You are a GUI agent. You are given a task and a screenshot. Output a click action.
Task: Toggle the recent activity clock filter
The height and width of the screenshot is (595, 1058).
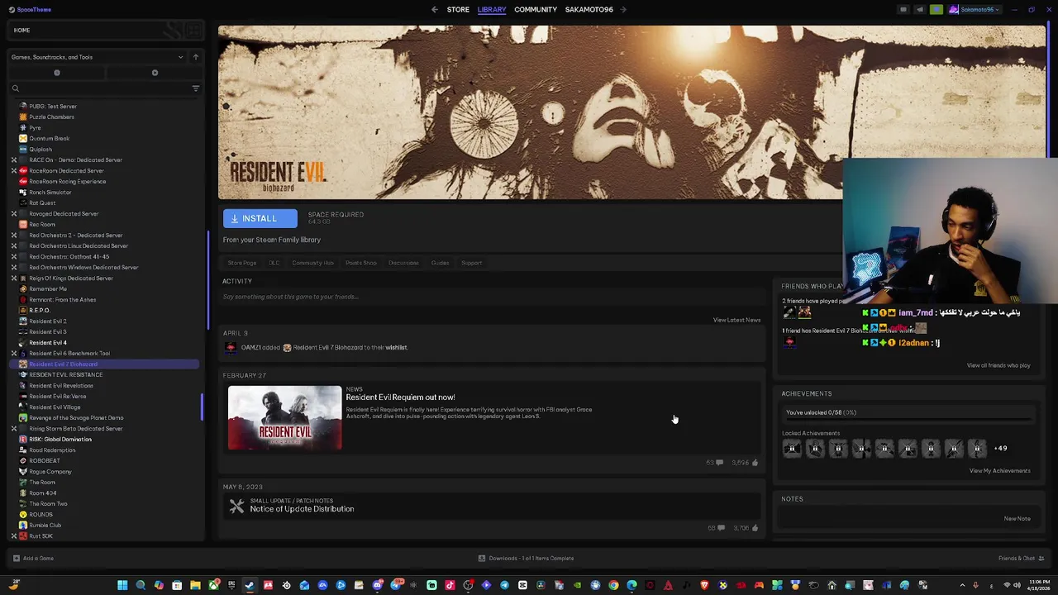tap(57, 73)
